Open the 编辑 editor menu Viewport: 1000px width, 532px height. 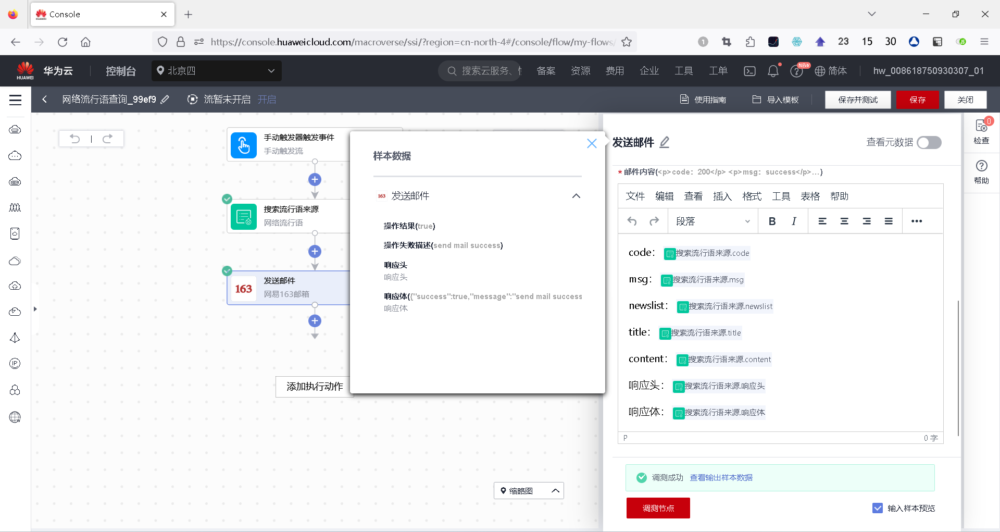click(665, 196)
